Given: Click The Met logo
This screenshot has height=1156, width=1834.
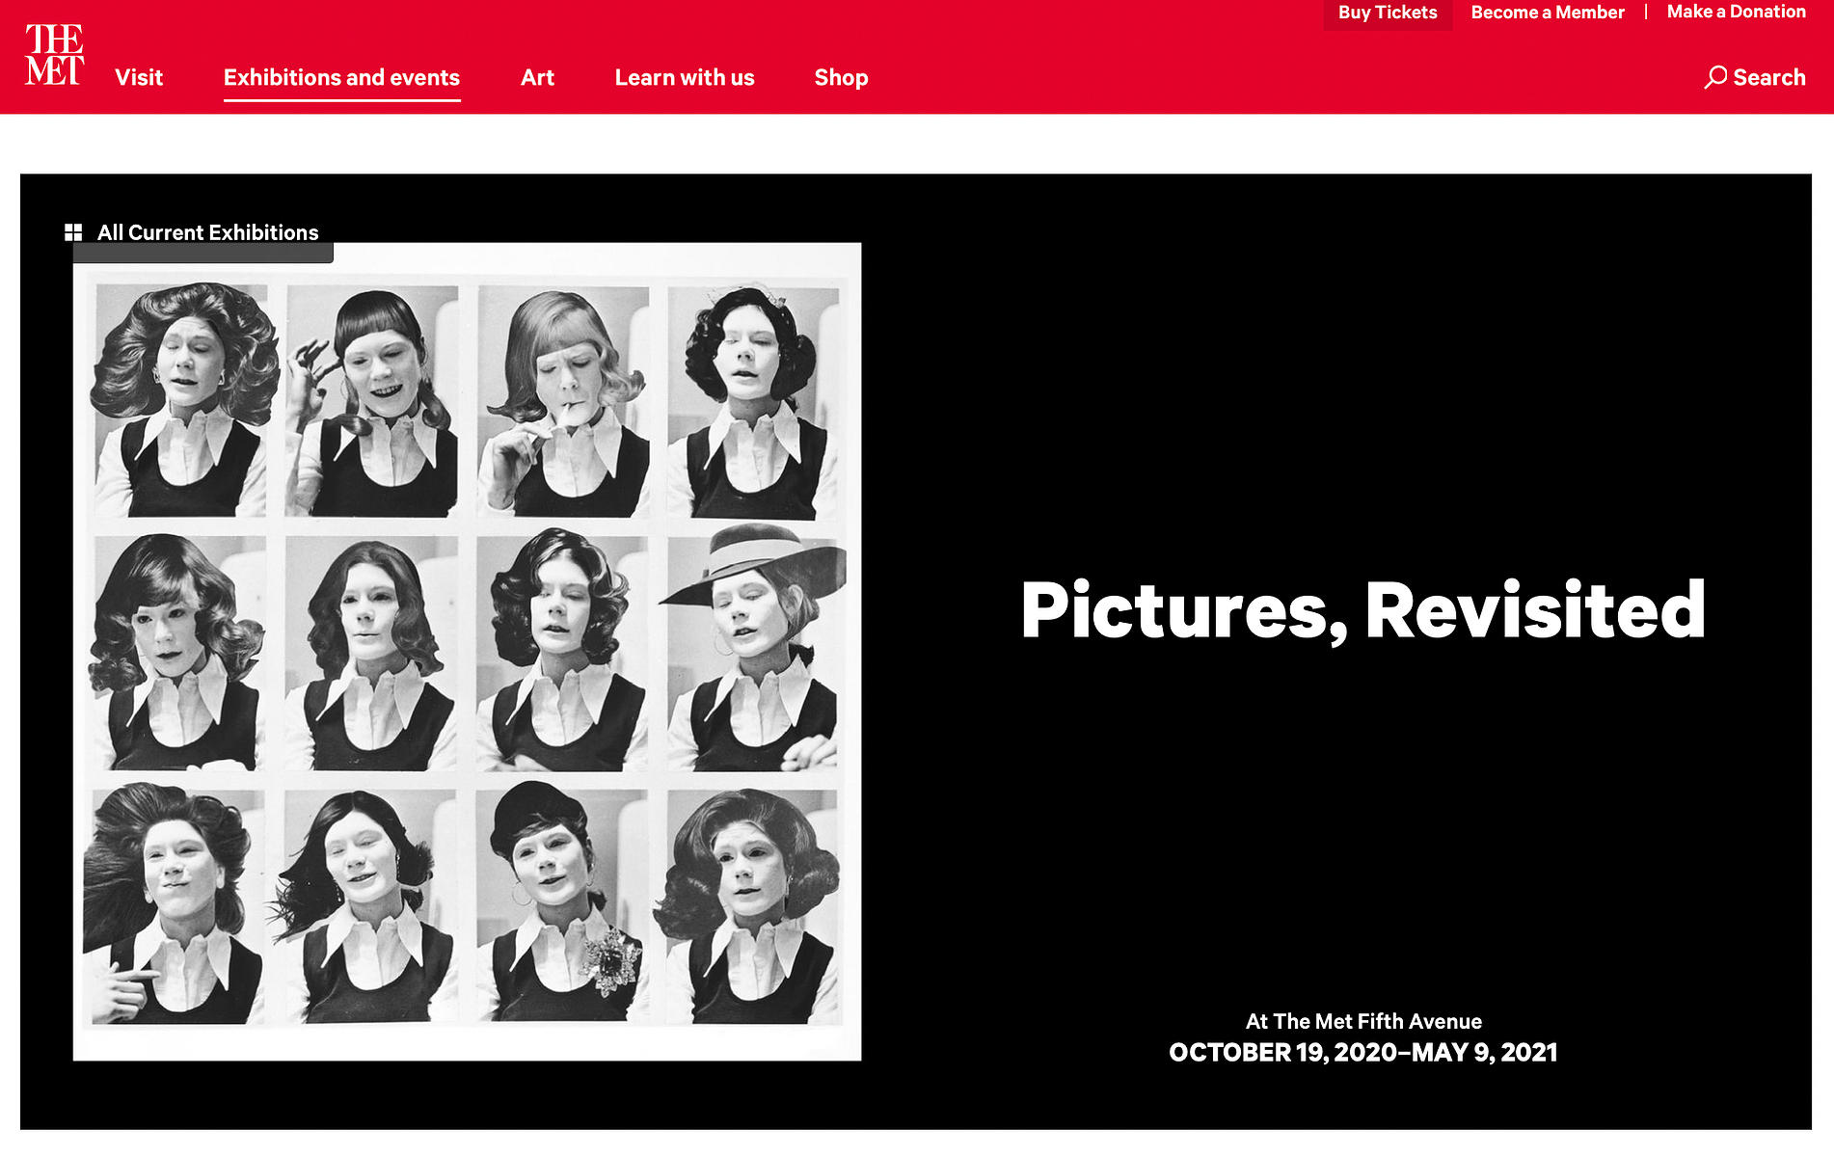Looking at the screenshot, I should [x=54, y=55].
